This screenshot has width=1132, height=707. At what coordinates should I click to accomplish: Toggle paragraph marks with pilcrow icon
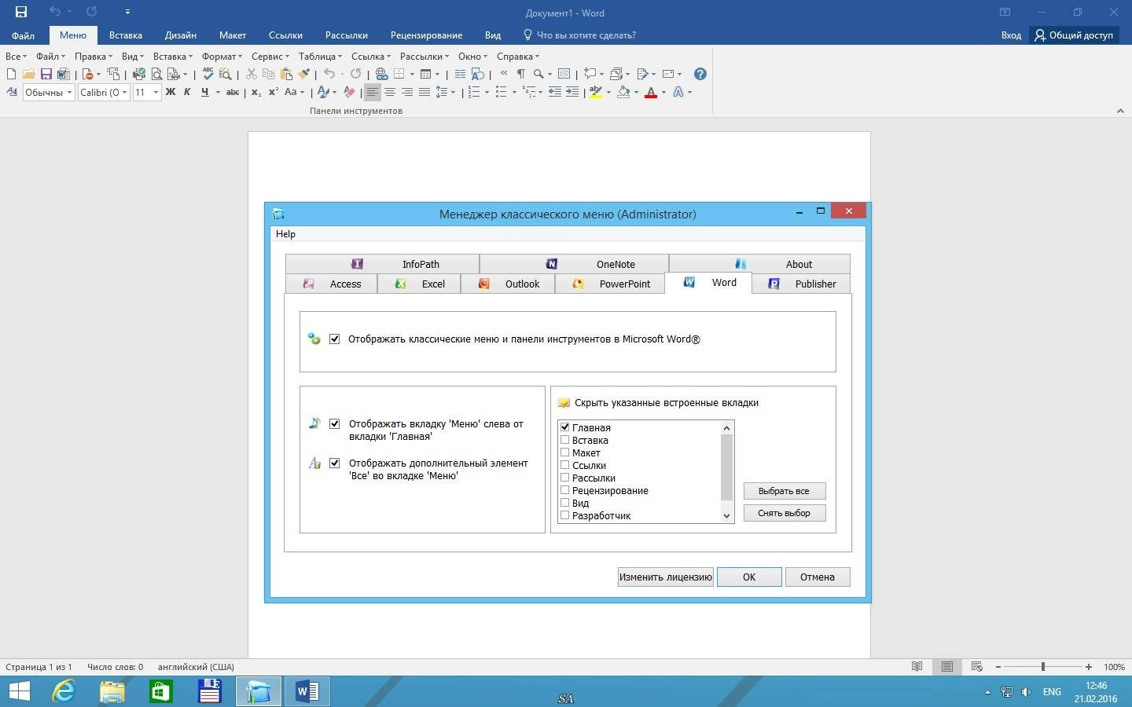coord(521,74)
